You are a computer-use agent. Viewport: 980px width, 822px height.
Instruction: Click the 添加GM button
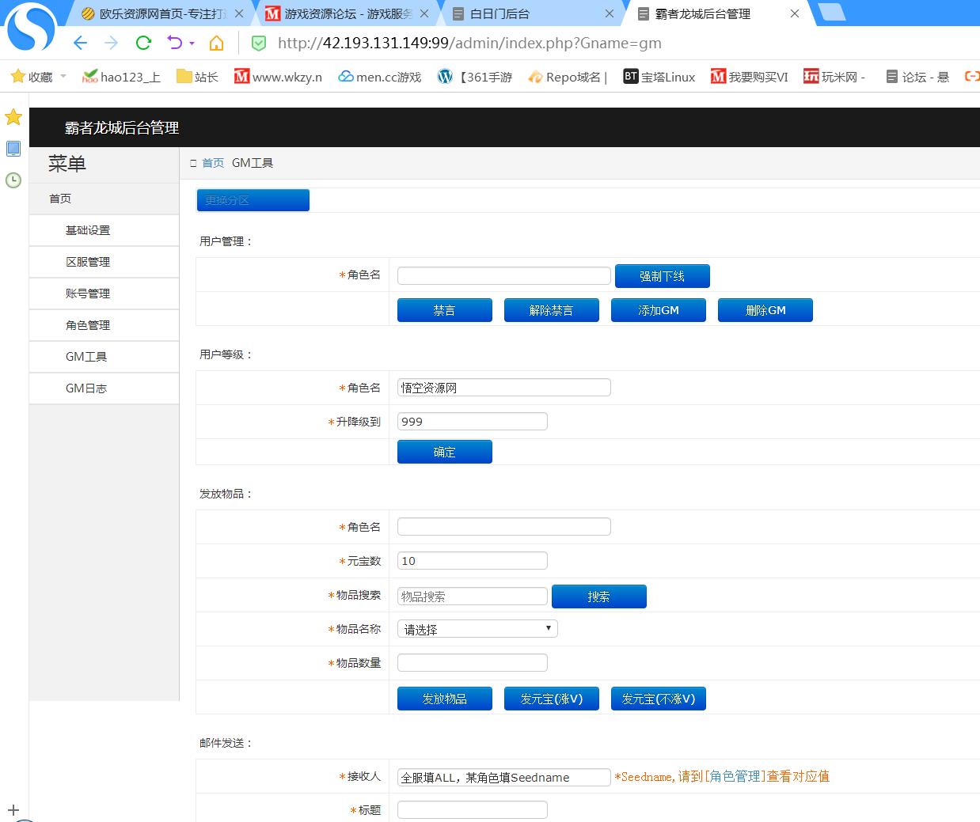pos(658,310)
